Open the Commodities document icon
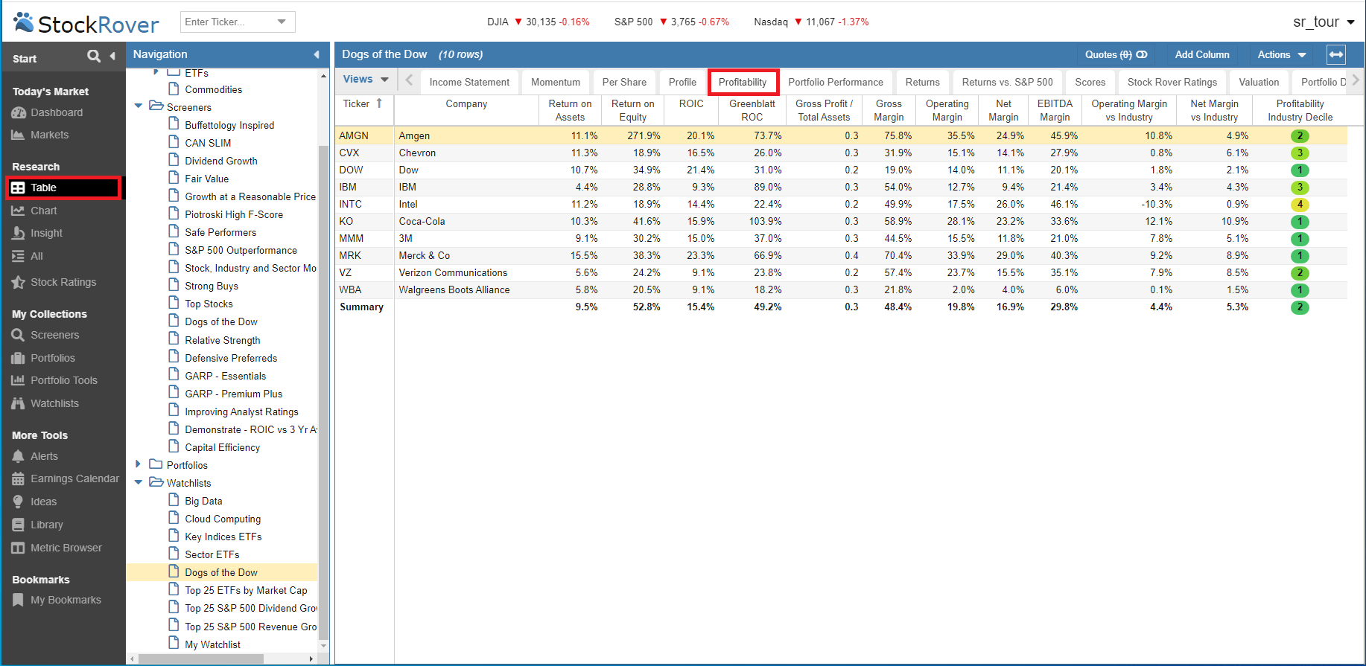Image resolution: width=1366 pixels, height=666 pixels. coord(174,89)
